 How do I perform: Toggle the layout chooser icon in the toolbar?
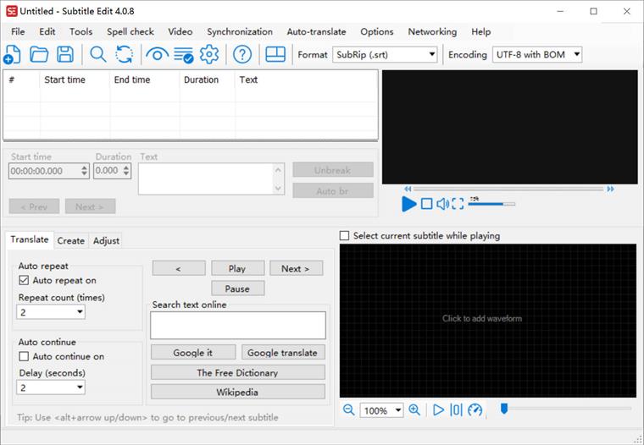coord(275,55)
